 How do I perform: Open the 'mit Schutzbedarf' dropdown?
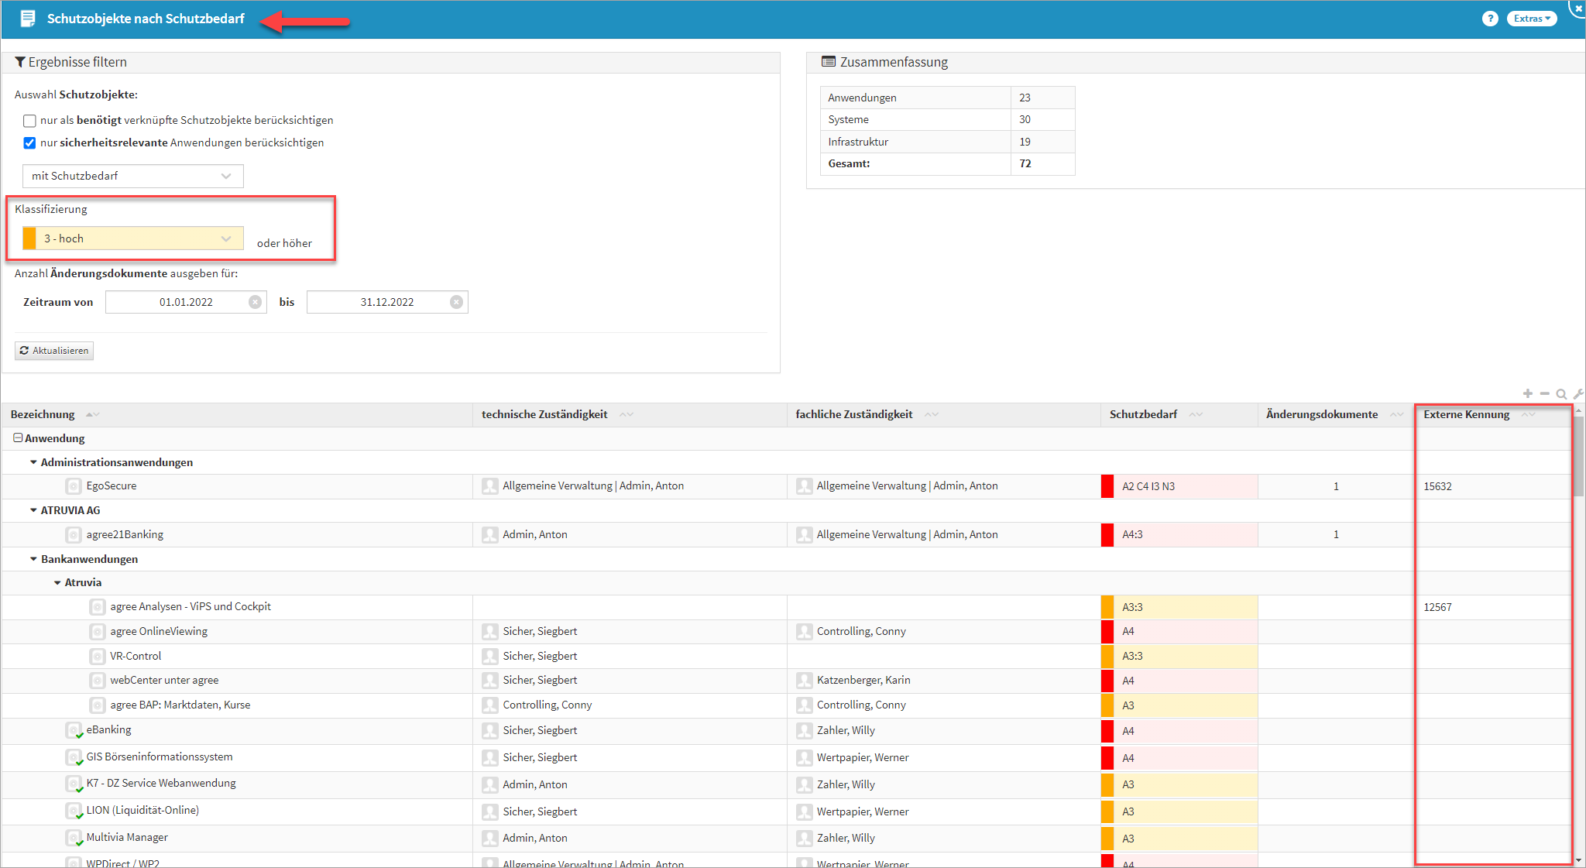point(132,176)
